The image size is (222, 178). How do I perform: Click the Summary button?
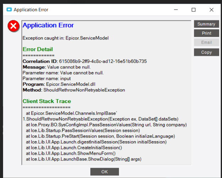click(x=206, y=24)
